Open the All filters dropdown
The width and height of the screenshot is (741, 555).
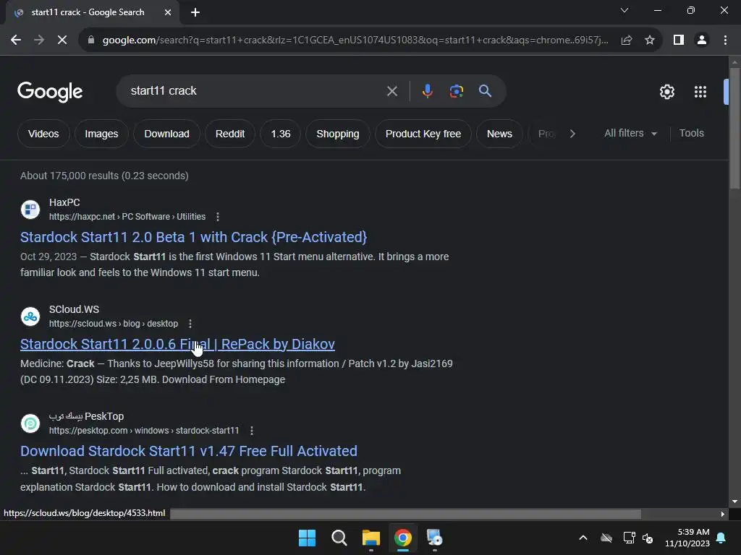point(630,134)
